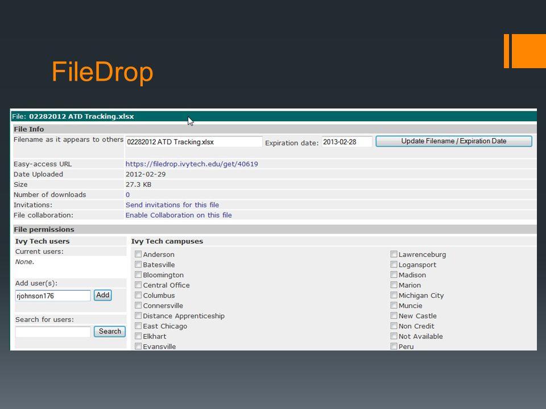This screenshot has width=546, height=409.
Task: Tick the New Castle checkbox
Action: click(x=394, y=315)
